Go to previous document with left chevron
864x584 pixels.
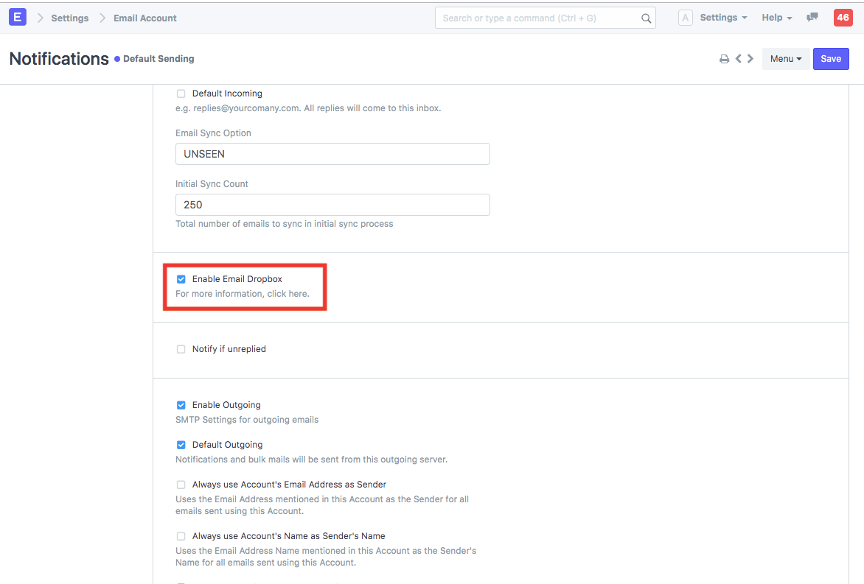click(737, 58)
